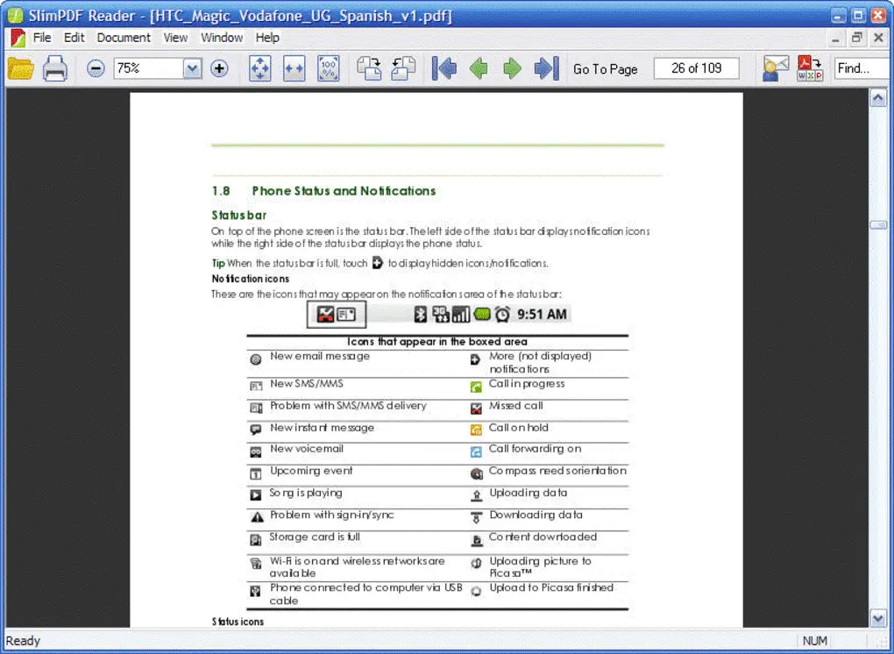Click the email document icon
Viewport: 894px width, 654px height.
tap(775, 68)
